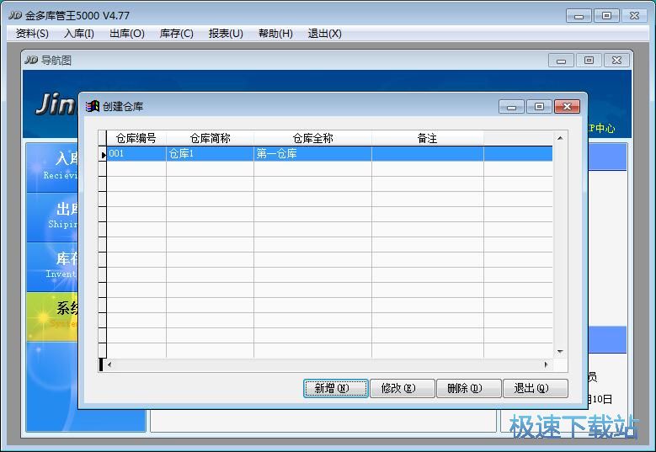Click the 系统 navigation tile in 导航图 window
This screenshot has width=656, height=452.
(52, 317)
